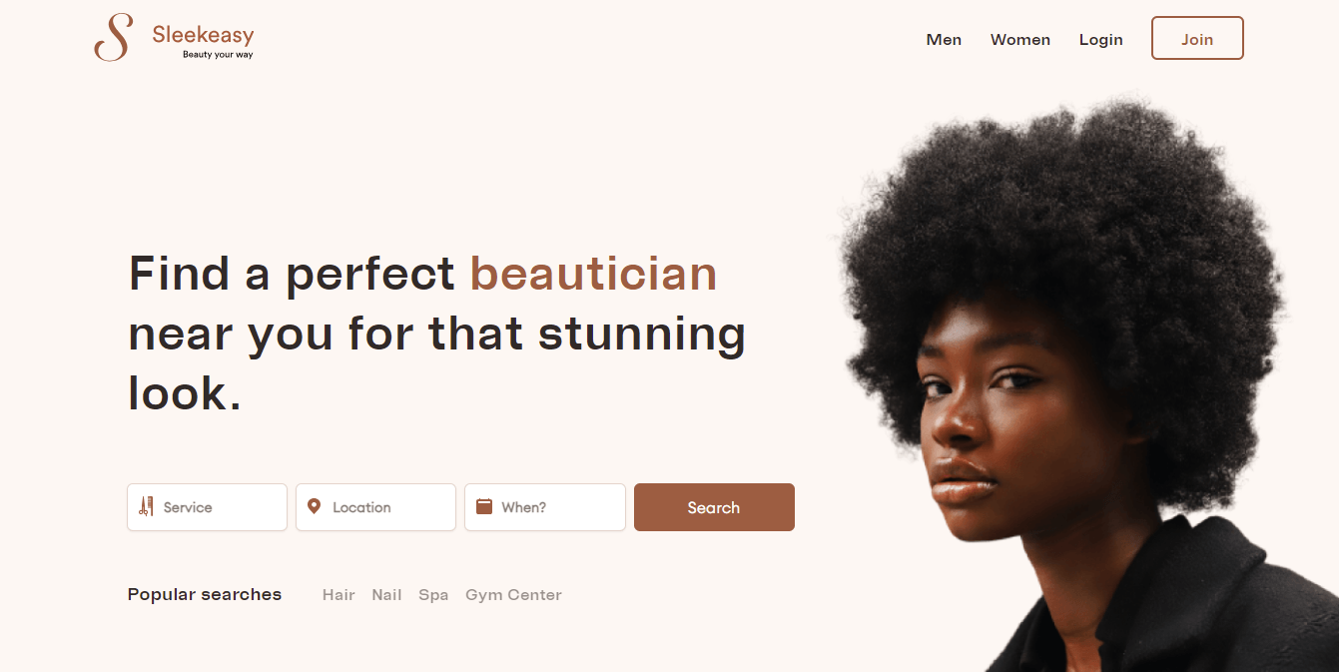Select the Nail popular search
The image size is (1339, 672).
(x=386, y=595)
